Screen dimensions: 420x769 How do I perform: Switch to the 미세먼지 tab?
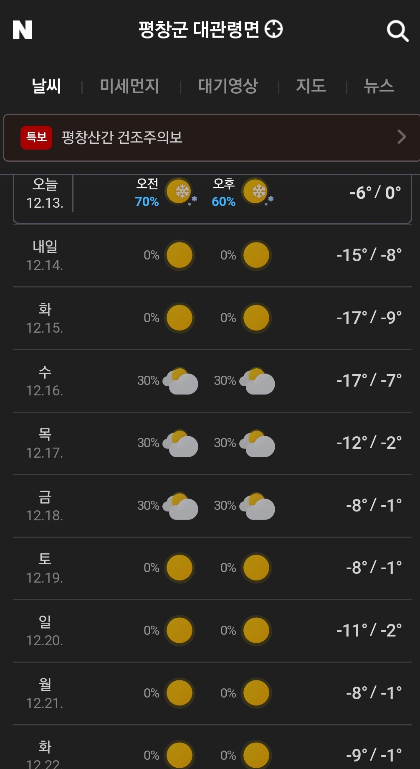point(129,86)
